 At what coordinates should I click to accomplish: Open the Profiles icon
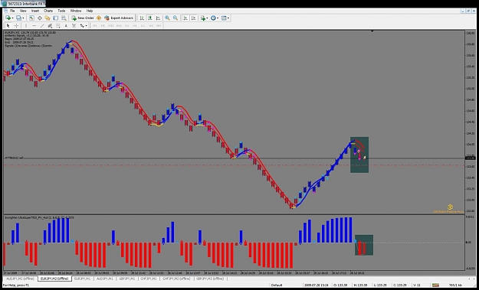[x=18, y=18]
